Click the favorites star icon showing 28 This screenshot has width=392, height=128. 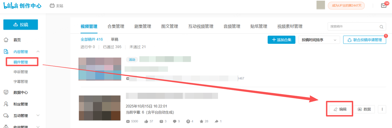202,121
